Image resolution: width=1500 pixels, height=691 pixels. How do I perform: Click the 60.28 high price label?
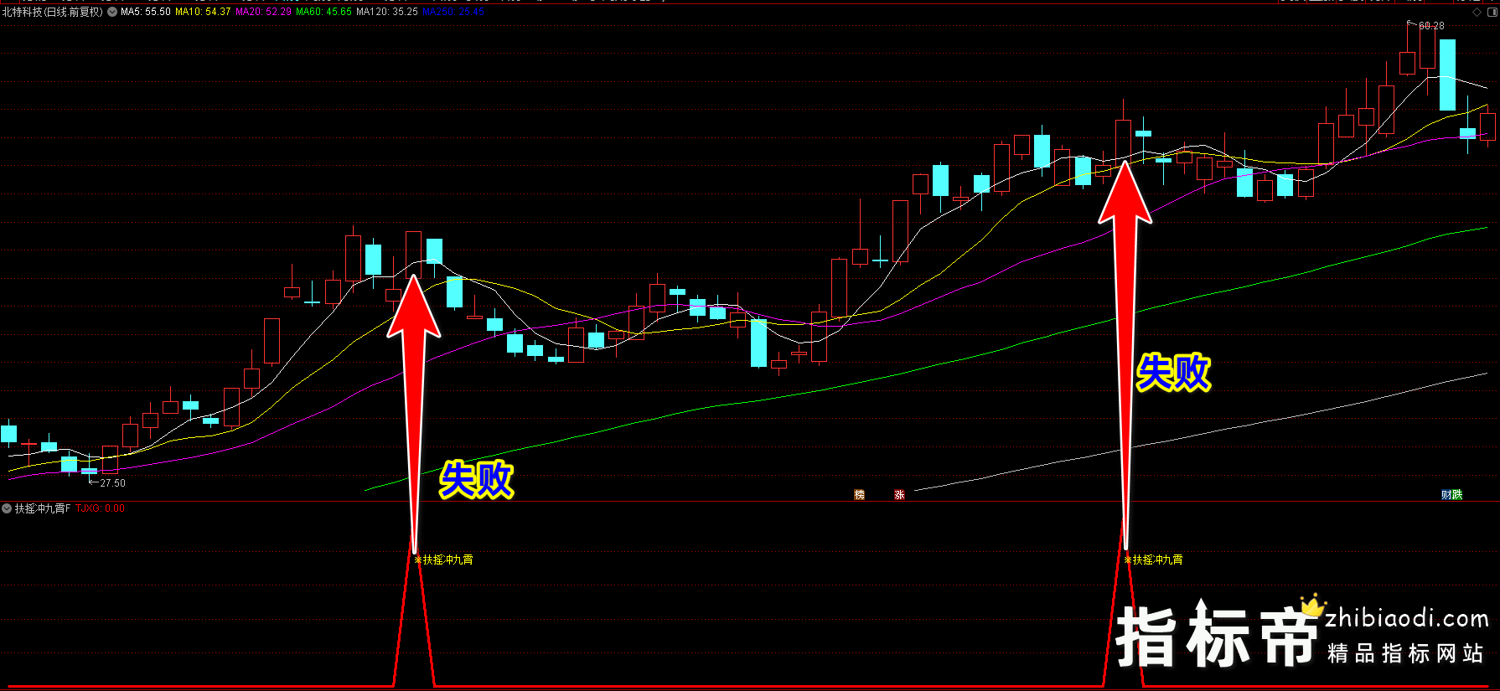click(x=1431, y=26)
